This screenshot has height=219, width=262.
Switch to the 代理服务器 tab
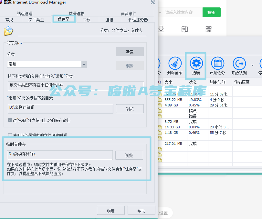[x=138, y=20]
